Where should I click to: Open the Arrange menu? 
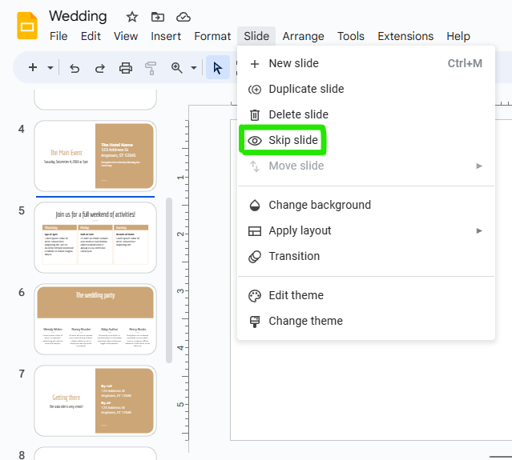pos(304,36)
